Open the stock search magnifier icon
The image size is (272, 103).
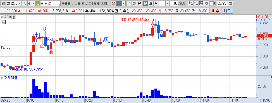[24, 3]
